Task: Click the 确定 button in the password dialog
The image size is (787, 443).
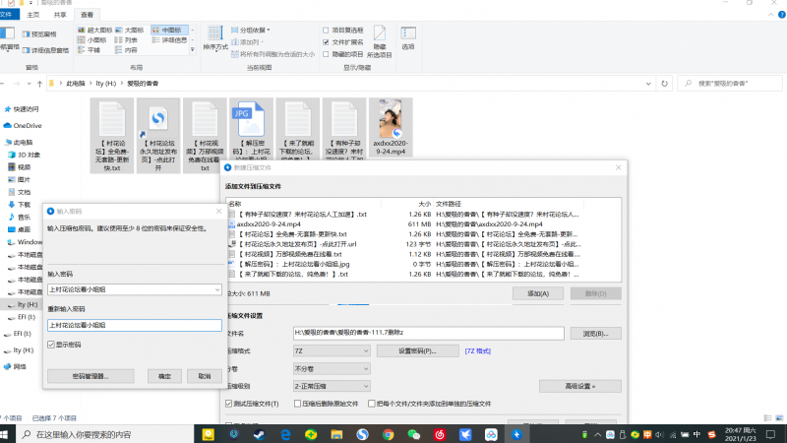Action: (158, 376)
